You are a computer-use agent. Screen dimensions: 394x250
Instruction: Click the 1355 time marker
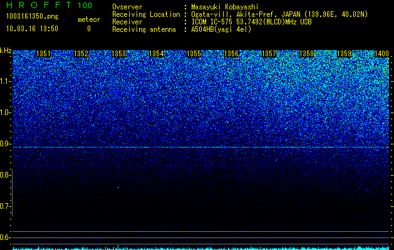click(x=194, y=54)
